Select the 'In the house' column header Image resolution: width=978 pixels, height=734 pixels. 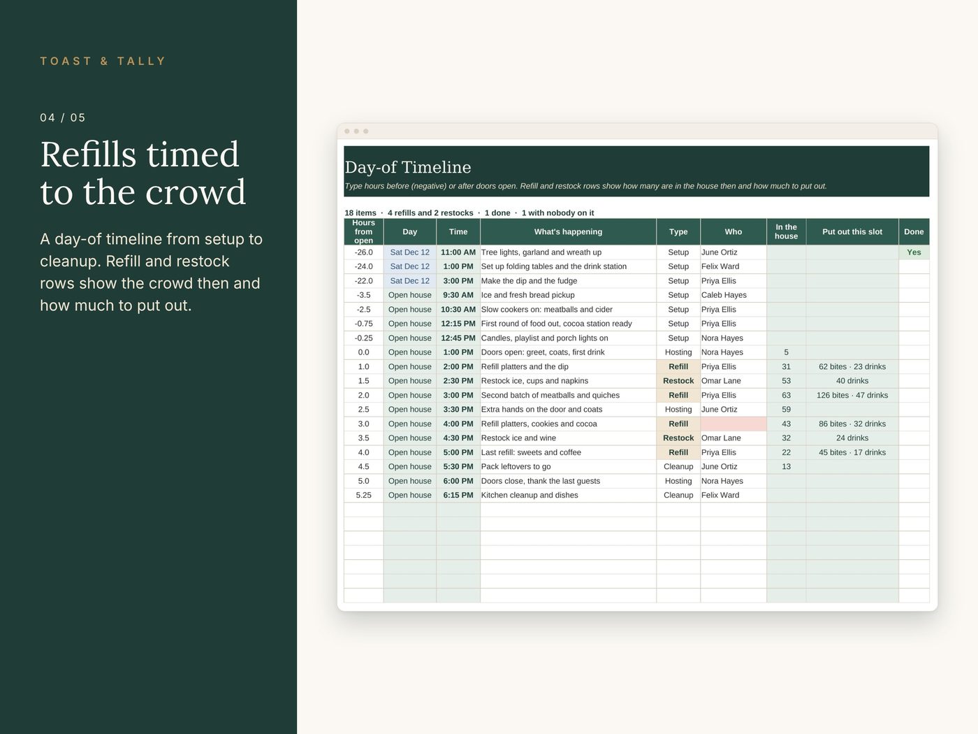786,231
